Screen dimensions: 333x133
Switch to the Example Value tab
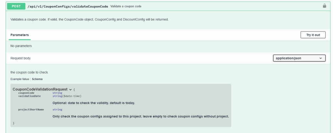coord(19,79)
